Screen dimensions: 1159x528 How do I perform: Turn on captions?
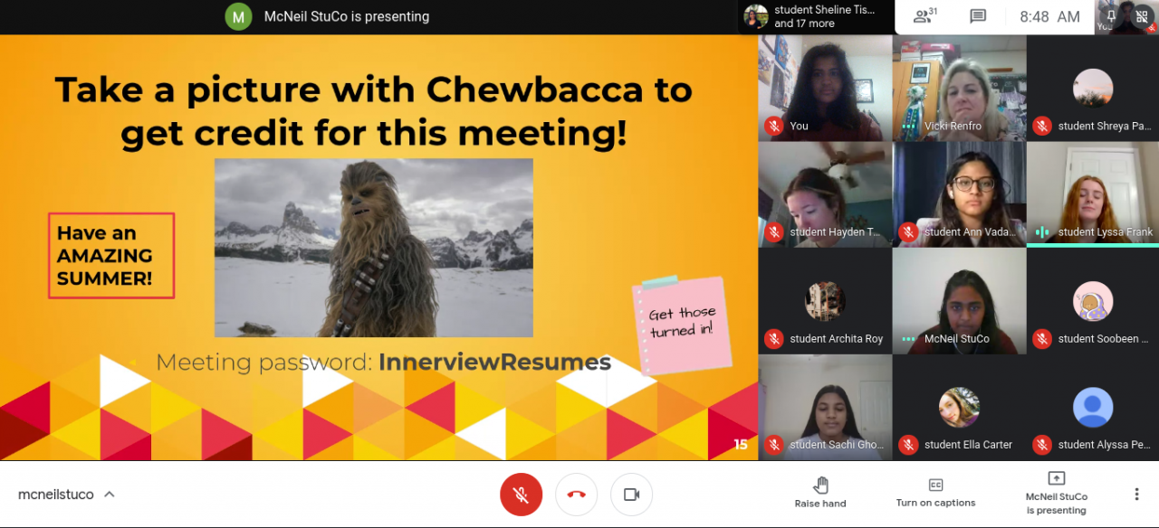pos(935,492)
